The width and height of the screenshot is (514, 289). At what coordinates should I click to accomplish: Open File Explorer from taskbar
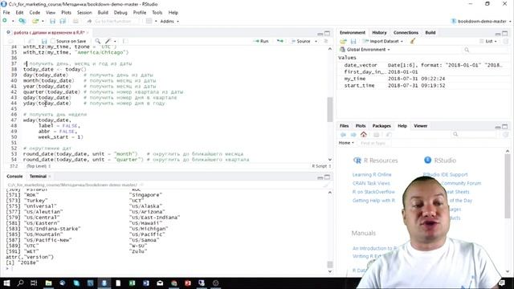click(48, 283)
